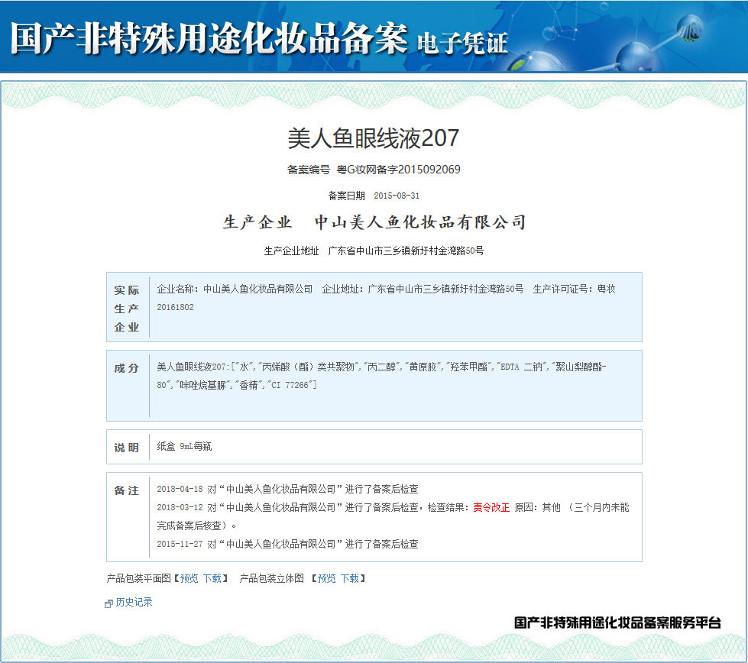Viewport: 748px width, 663px height.
Task: Click the 生产企业地址 address line
Action: coord(374,251)
